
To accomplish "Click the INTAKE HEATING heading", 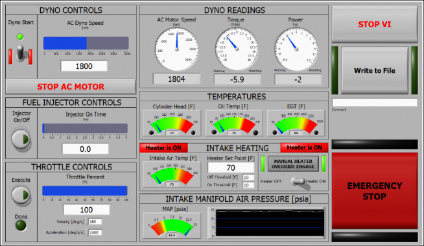I will point(237,148).
